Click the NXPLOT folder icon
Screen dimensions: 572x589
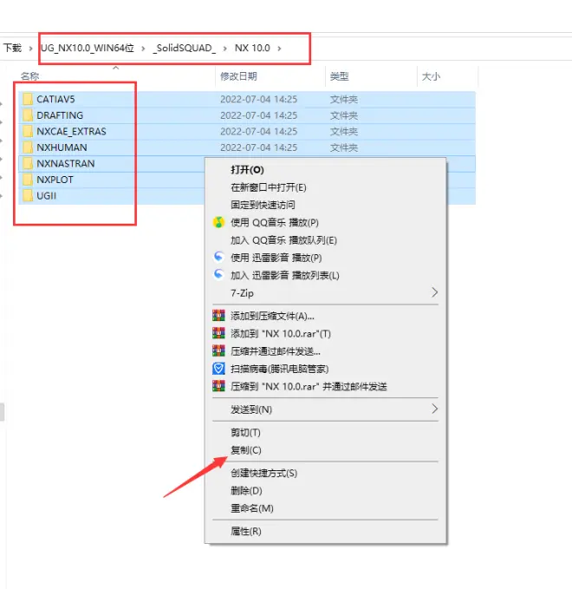click(x=28, y=180)
